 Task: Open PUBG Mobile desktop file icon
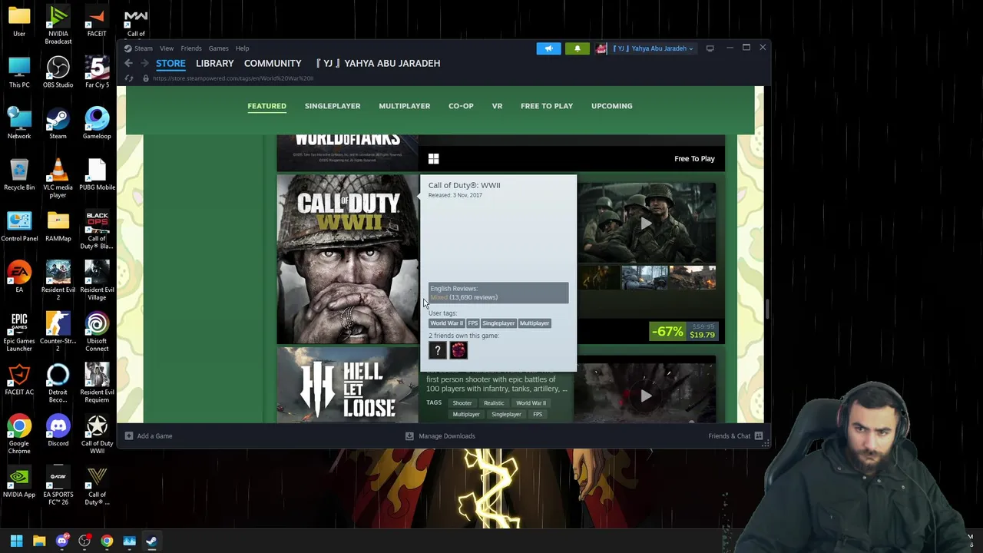[97, 175]
